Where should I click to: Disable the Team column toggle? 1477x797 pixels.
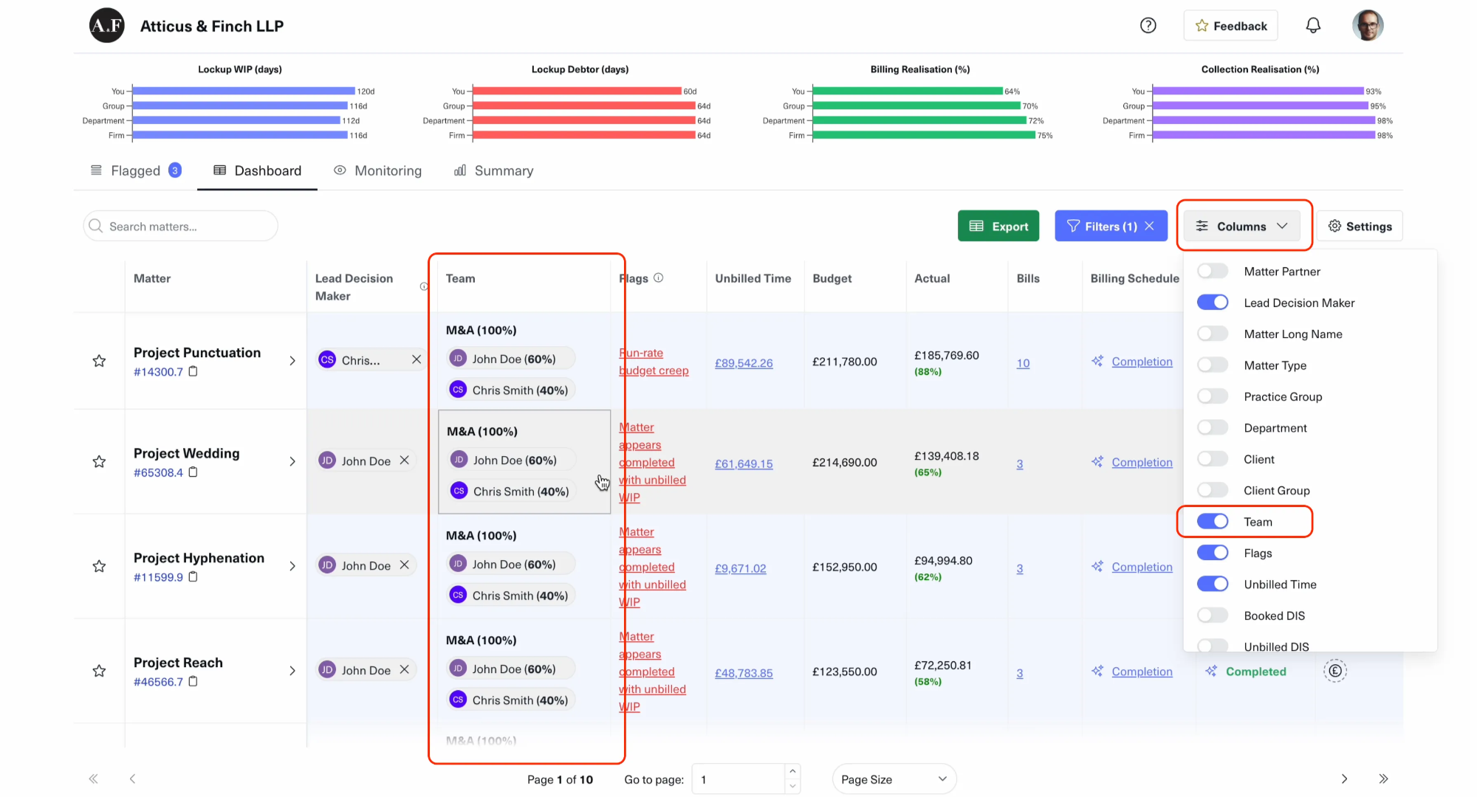[x=1213, y=522]
